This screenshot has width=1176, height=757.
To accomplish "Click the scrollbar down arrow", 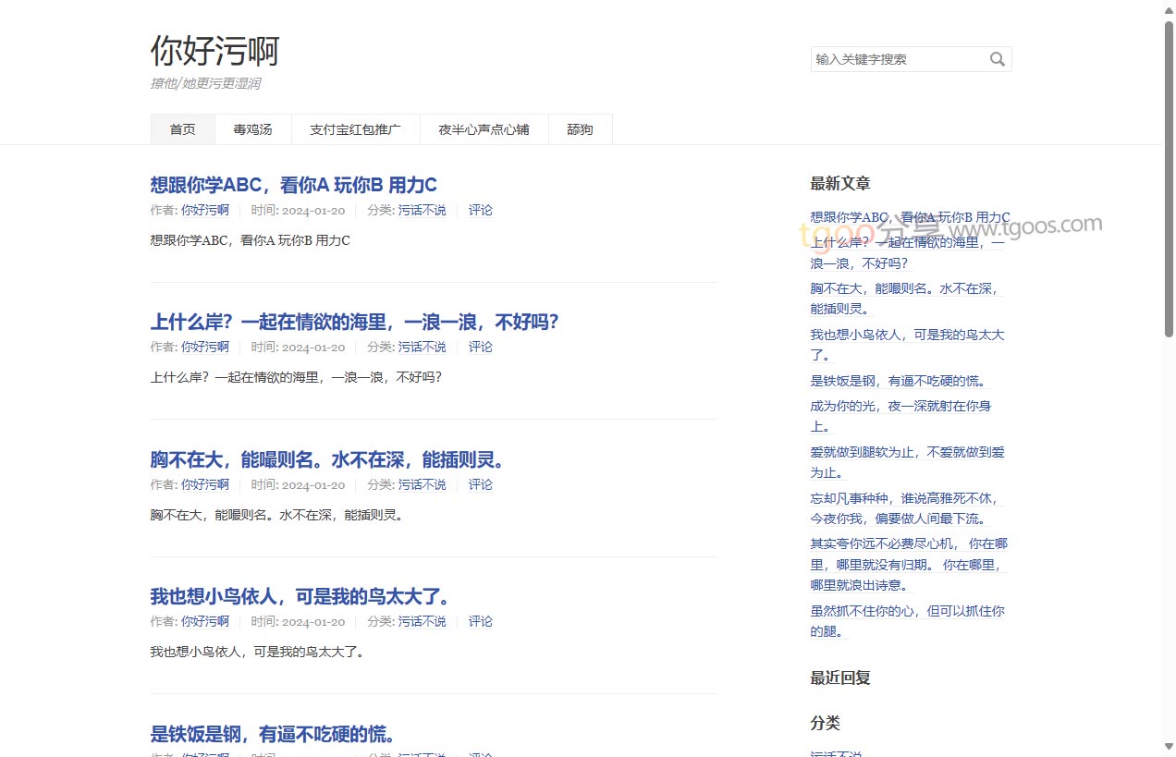I will click(x=1169, y=747).
